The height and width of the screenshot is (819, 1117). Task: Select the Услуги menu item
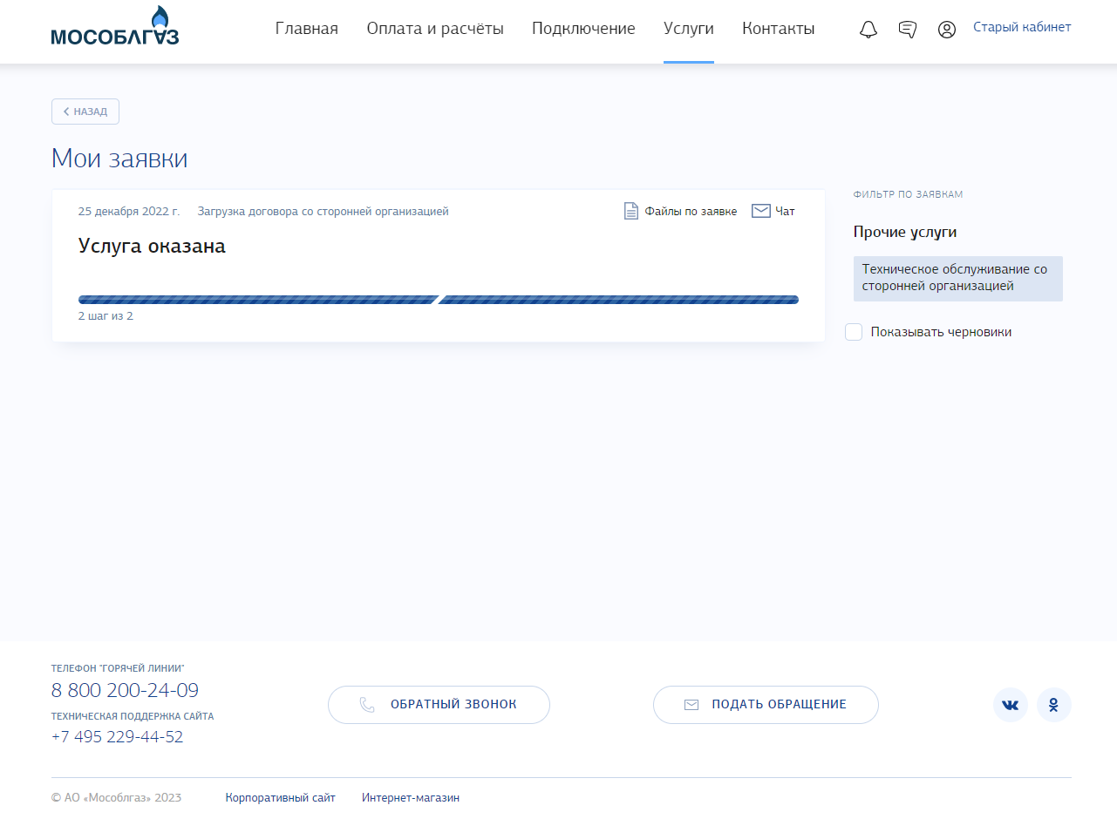[689, 29]
